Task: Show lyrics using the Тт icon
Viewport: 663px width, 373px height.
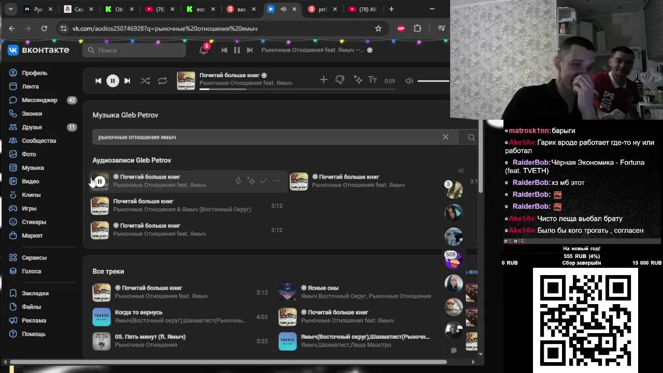Action: click(372, 80)
